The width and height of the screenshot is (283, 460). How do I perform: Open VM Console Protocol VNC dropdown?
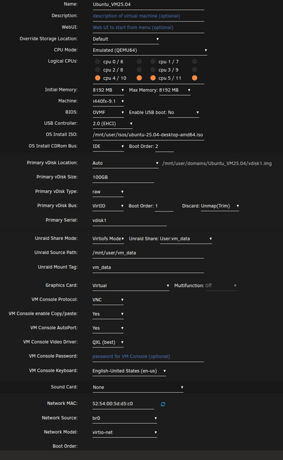(108, 300)
